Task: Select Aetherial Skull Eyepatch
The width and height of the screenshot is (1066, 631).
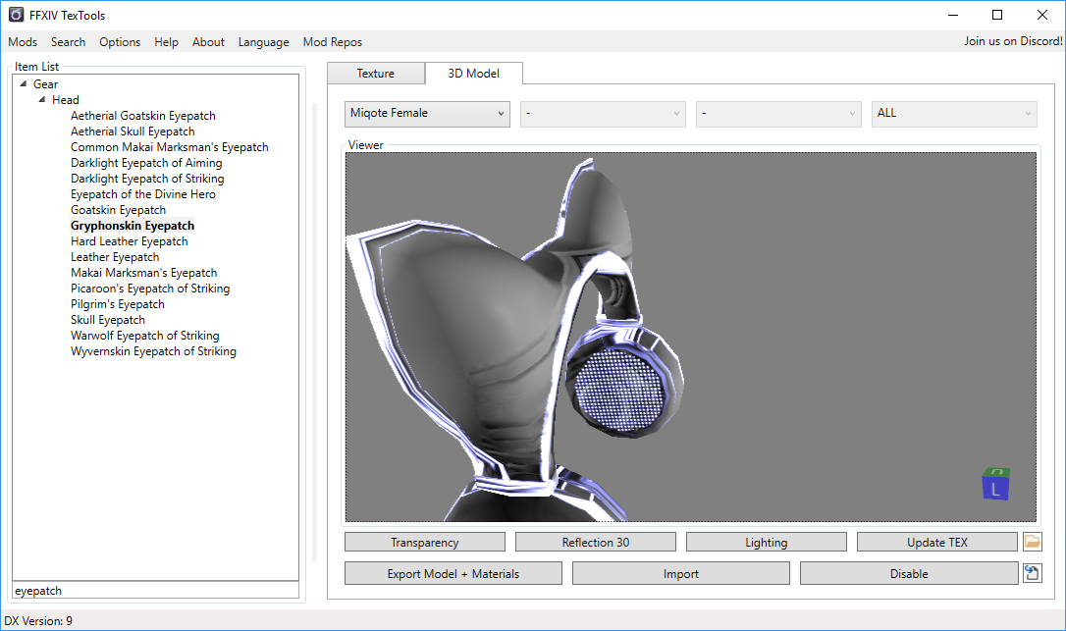Action: click(x=133, y=131)
